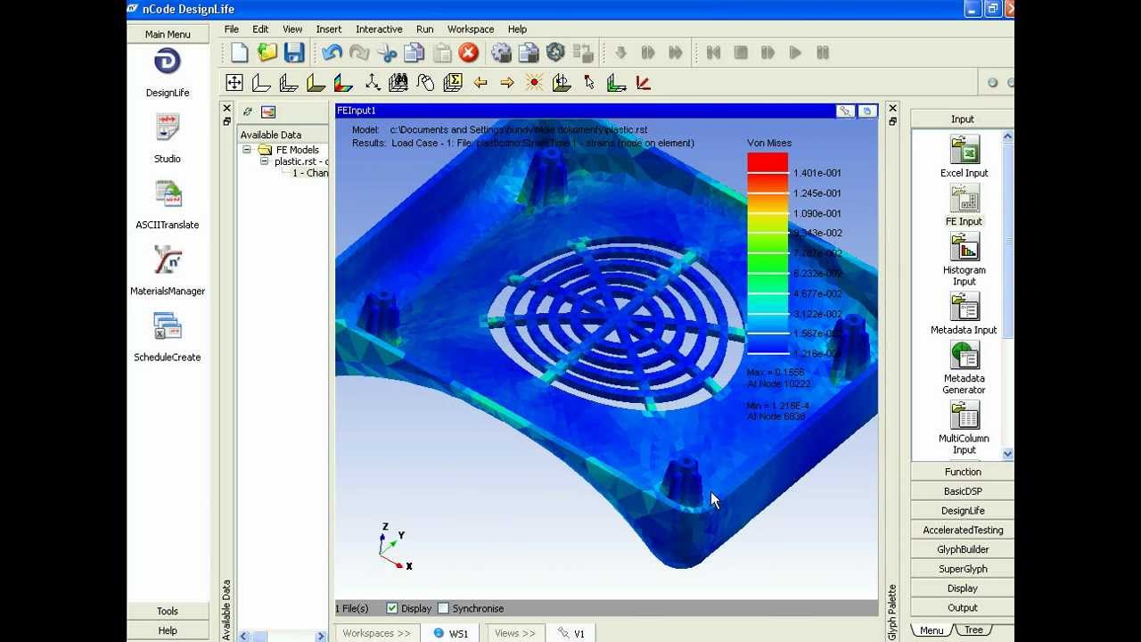Click the mouse interaction icon
Screen dimensions: 1141x642
[x=425, y=83]
